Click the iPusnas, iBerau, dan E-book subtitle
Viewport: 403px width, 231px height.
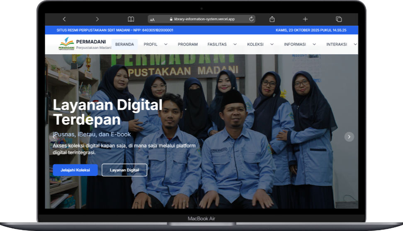92,134
